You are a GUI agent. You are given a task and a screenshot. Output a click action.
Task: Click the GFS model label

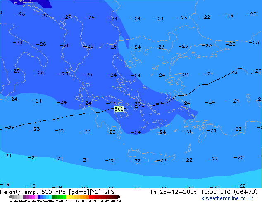click(x=109, y=192)
